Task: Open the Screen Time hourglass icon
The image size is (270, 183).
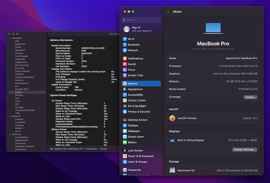Action: (x=125, y=75)
